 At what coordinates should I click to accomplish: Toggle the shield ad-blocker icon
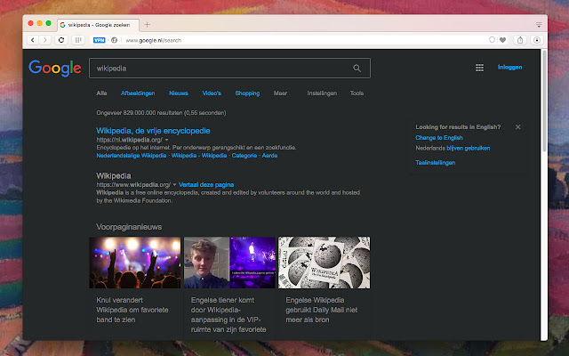(492, 40)
